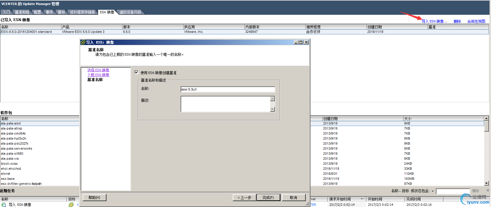491x207 pixels.
Task: Click into the 描述 text area
Action: [225, 104]
